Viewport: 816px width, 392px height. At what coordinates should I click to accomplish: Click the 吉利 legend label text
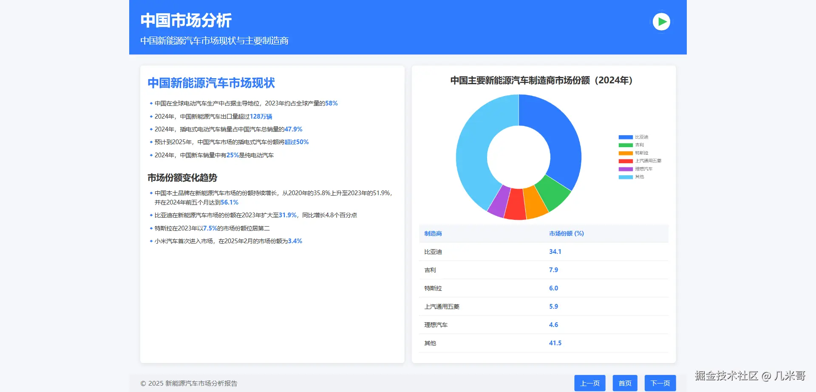640,145
